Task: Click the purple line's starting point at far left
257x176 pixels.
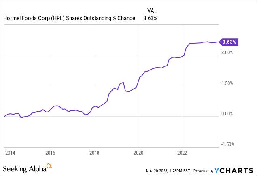Action: (x=4, y=116)
